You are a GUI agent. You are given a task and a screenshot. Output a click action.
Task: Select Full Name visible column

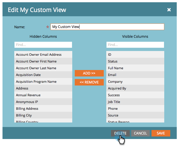pyautogui.click(x=135, y=68)
